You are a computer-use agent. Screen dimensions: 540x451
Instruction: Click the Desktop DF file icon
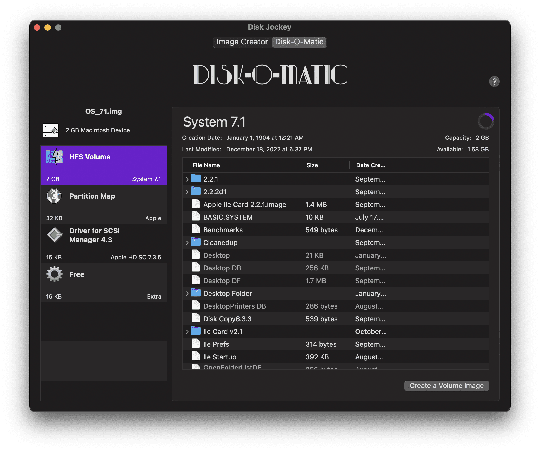coord(196,280)
